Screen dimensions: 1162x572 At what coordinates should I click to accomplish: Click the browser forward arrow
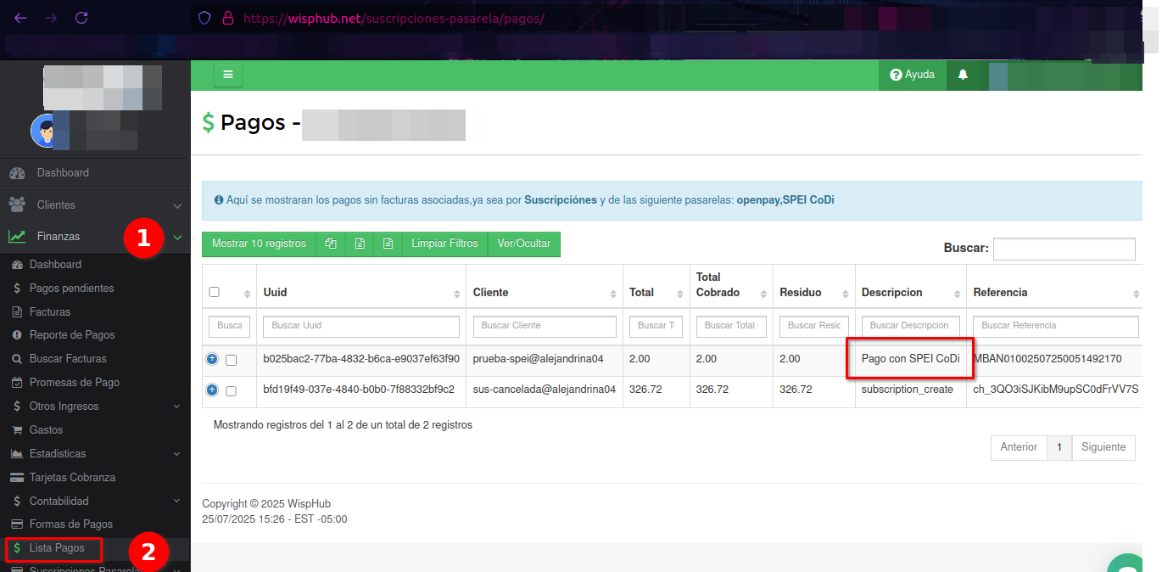[x=51, y=18]
